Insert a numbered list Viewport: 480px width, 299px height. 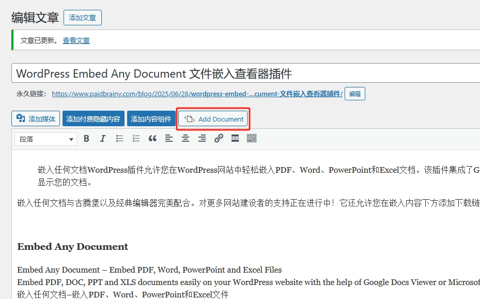[136, 139]
